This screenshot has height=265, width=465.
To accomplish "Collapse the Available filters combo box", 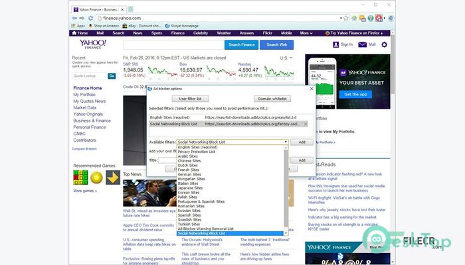I will [x=286, y=142].
